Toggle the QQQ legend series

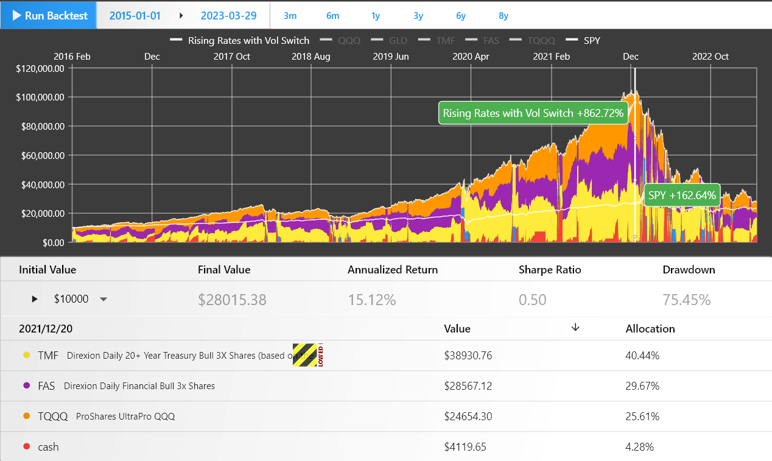[340, 41]
